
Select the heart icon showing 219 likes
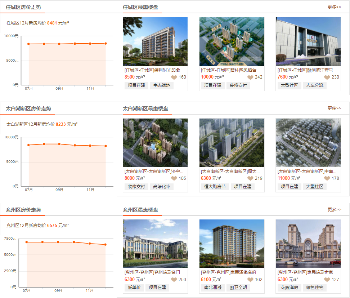(251, 178)
